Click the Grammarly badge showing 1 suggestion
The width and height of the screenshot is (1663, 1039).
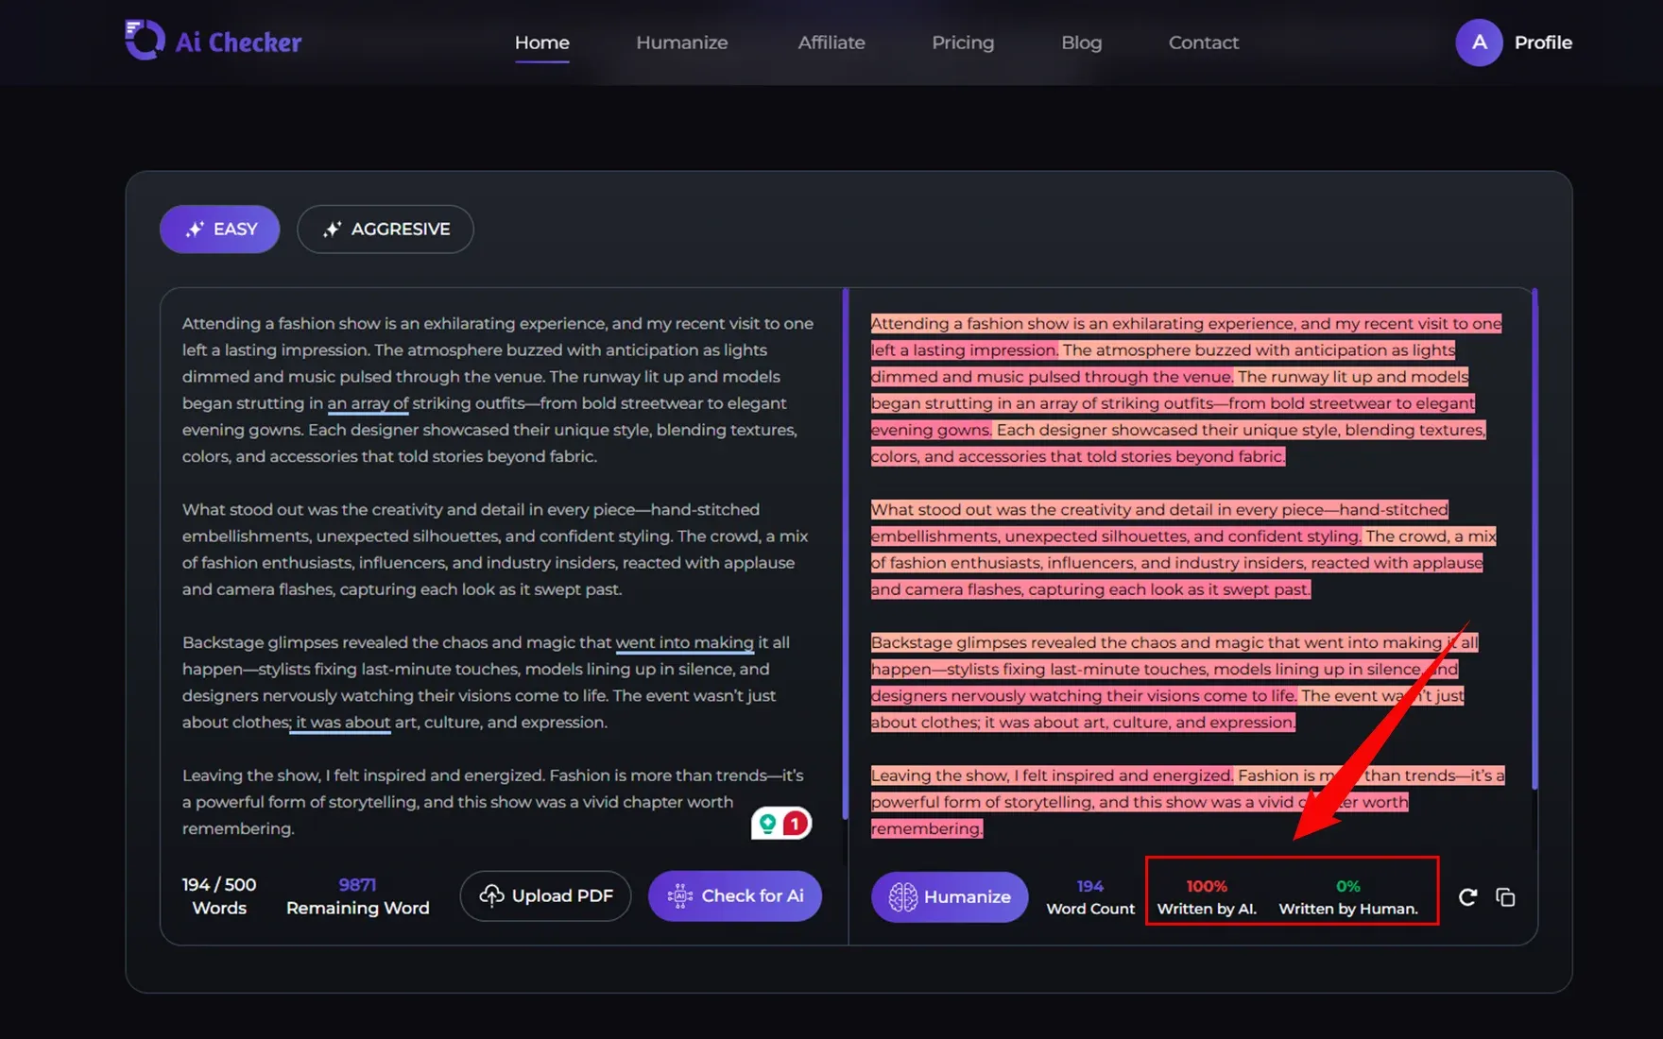point(781,824)
